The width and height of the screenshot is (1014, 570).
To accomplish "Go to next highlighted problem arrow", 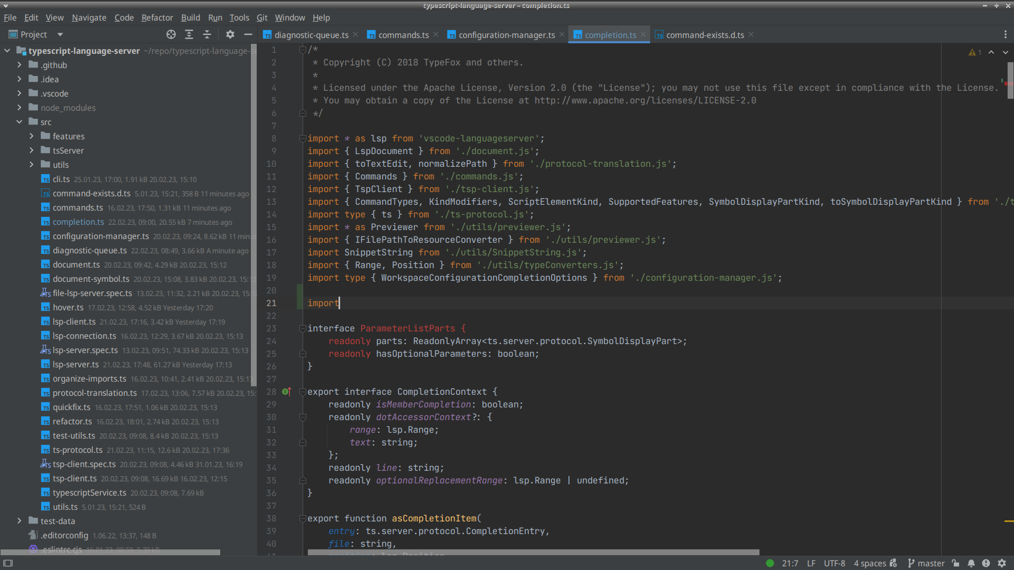I will pyautogui.click(x=1005, y=52).
